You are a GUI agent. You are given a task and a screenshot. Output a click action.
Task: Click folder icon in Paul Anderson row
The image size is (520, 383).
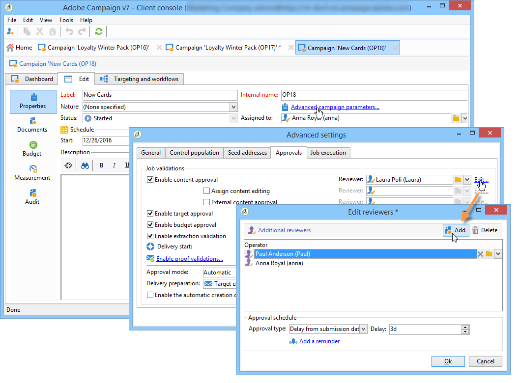point(489,254)
